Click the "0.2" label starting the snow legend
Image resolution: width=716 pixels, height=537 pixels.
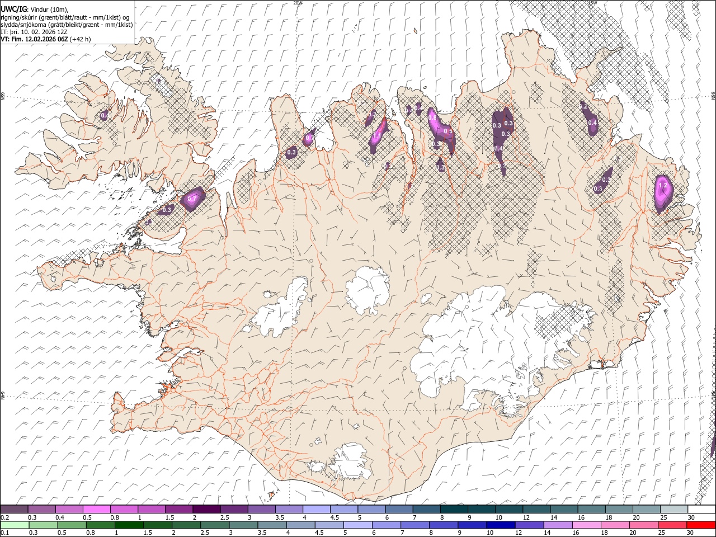point(5,517)
